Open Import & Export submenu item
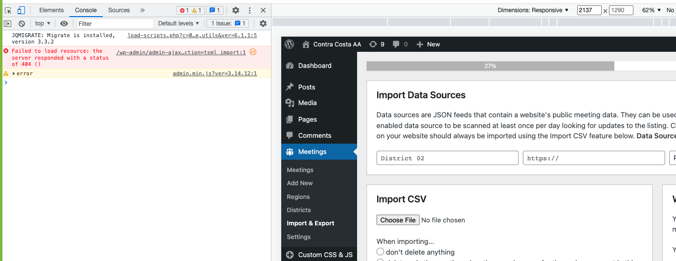 (311, 223)
